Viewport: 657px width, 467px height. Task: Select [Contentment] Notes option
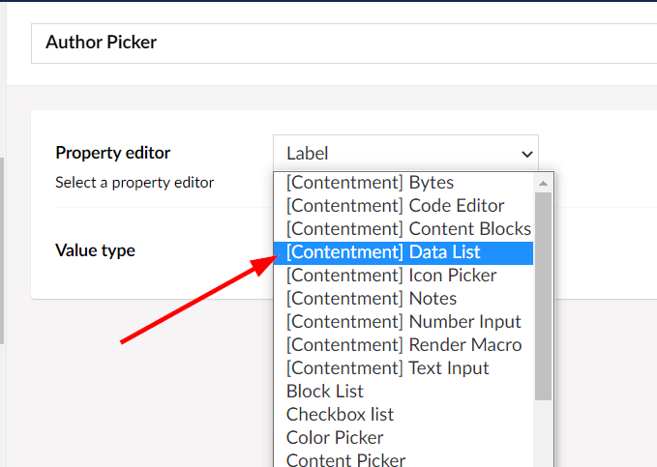403,299
